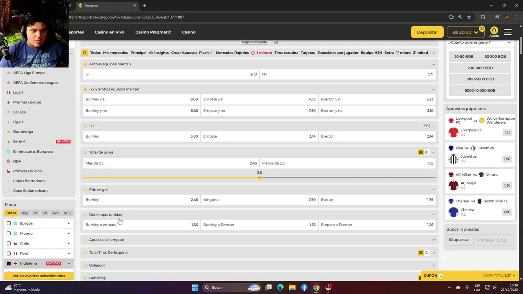Check the Perú checkbox
Image resolution: width=523 pixels, height=294 pixels.
[x=9, y=254]
